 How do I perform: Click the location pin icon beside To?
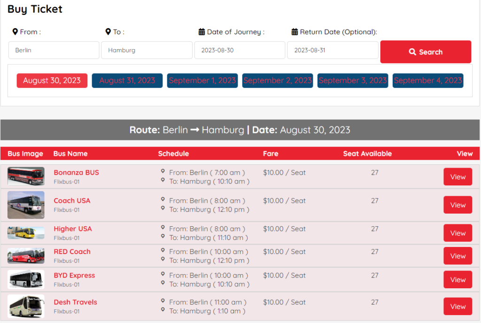pos(109,32)
